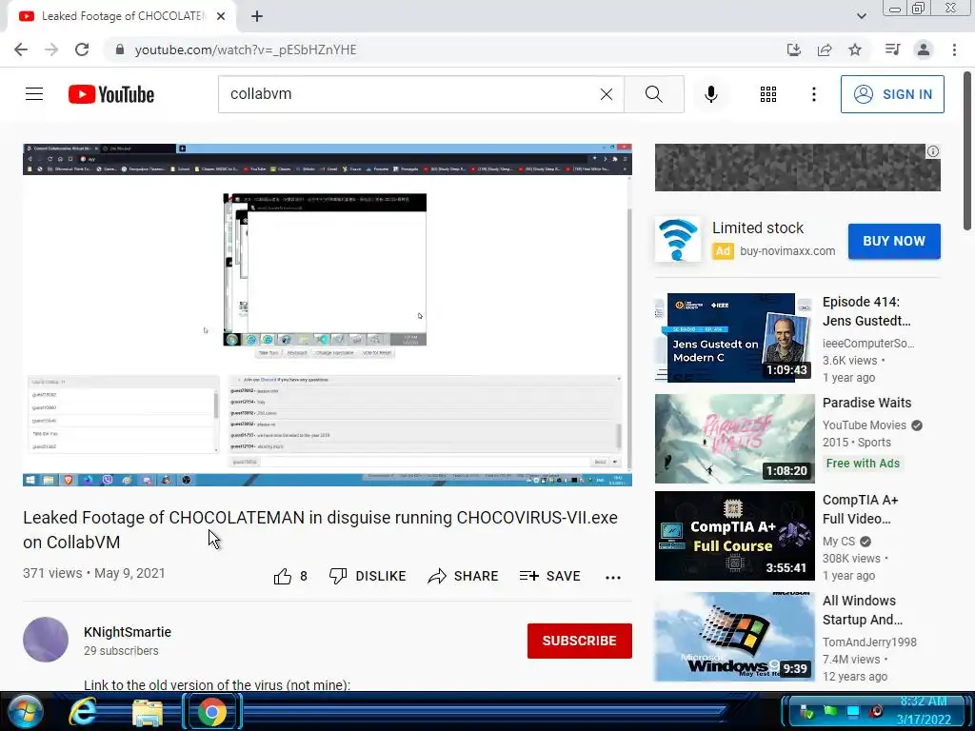Click Chrome taskbar icon

pyautogui.click(x=212, y=712)
